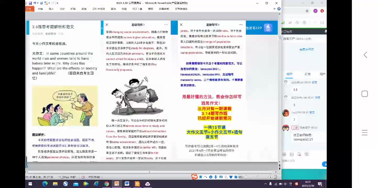Open the Windows notification center icon
This screenshot has width=377, height=188.
(x=320, y=184)
